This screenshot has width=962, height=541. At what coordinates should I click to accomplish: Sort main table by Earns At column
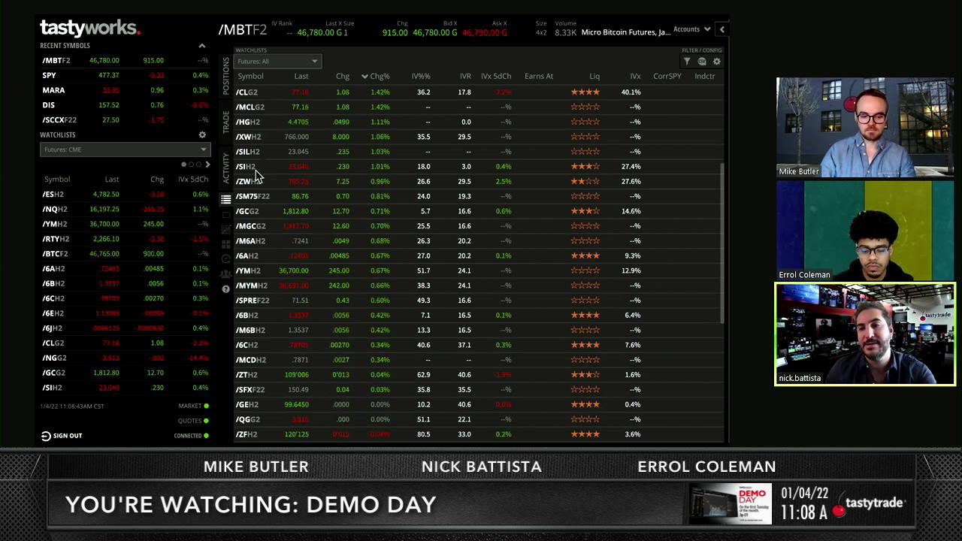(539, 77)
